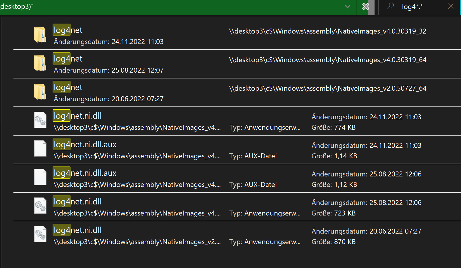Click NativeImages_v2.... path under 870 KB file

point(137,242)
